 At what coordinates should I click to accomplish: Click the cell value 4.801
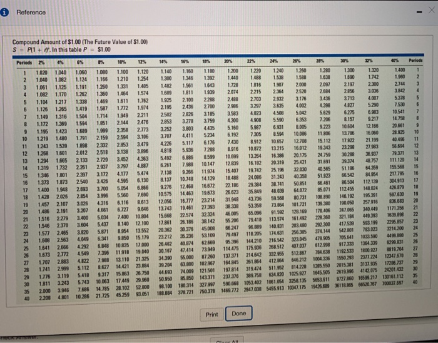(x=63, y=297)
